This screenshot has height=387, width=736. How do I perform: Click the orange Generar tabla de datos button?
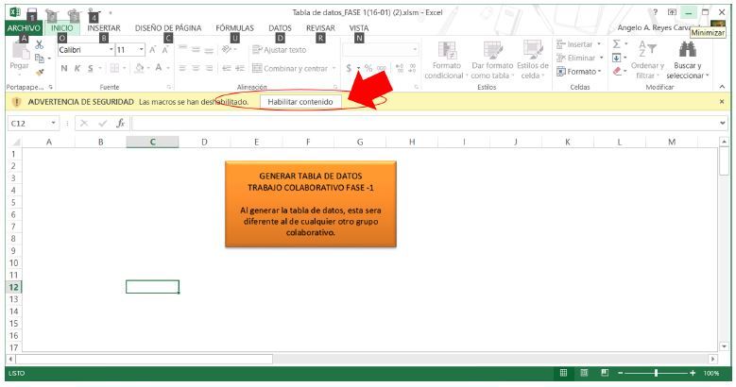point(311,204)
